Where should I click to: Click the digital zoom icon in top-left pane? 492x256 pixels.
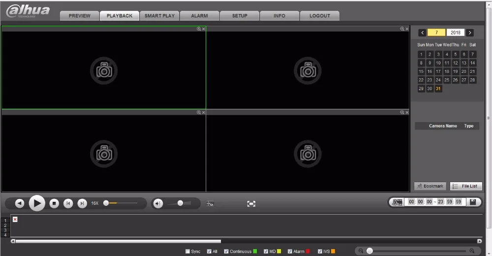point(199,29)
